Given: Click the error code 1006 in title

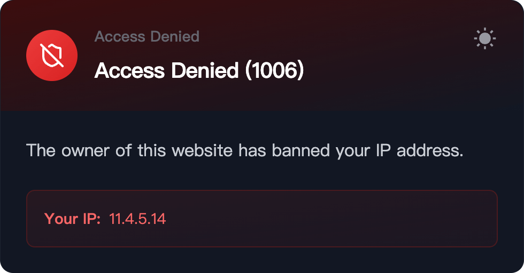Looking at the screenshot, I should 275,70.
